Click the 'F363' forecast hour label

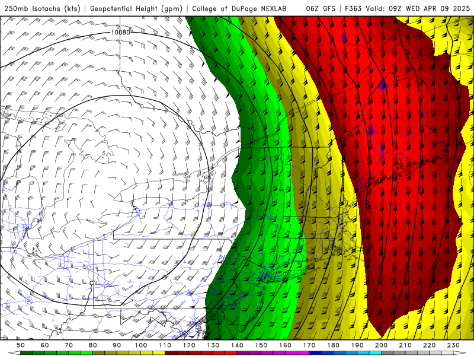pyautogui.click(x=353, y=8)
